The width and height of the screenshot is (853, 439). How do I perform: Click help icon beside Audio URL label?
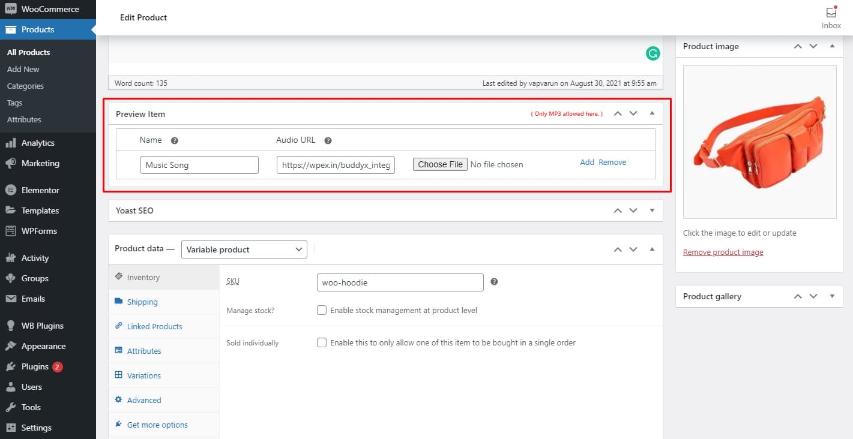(328, 140)
